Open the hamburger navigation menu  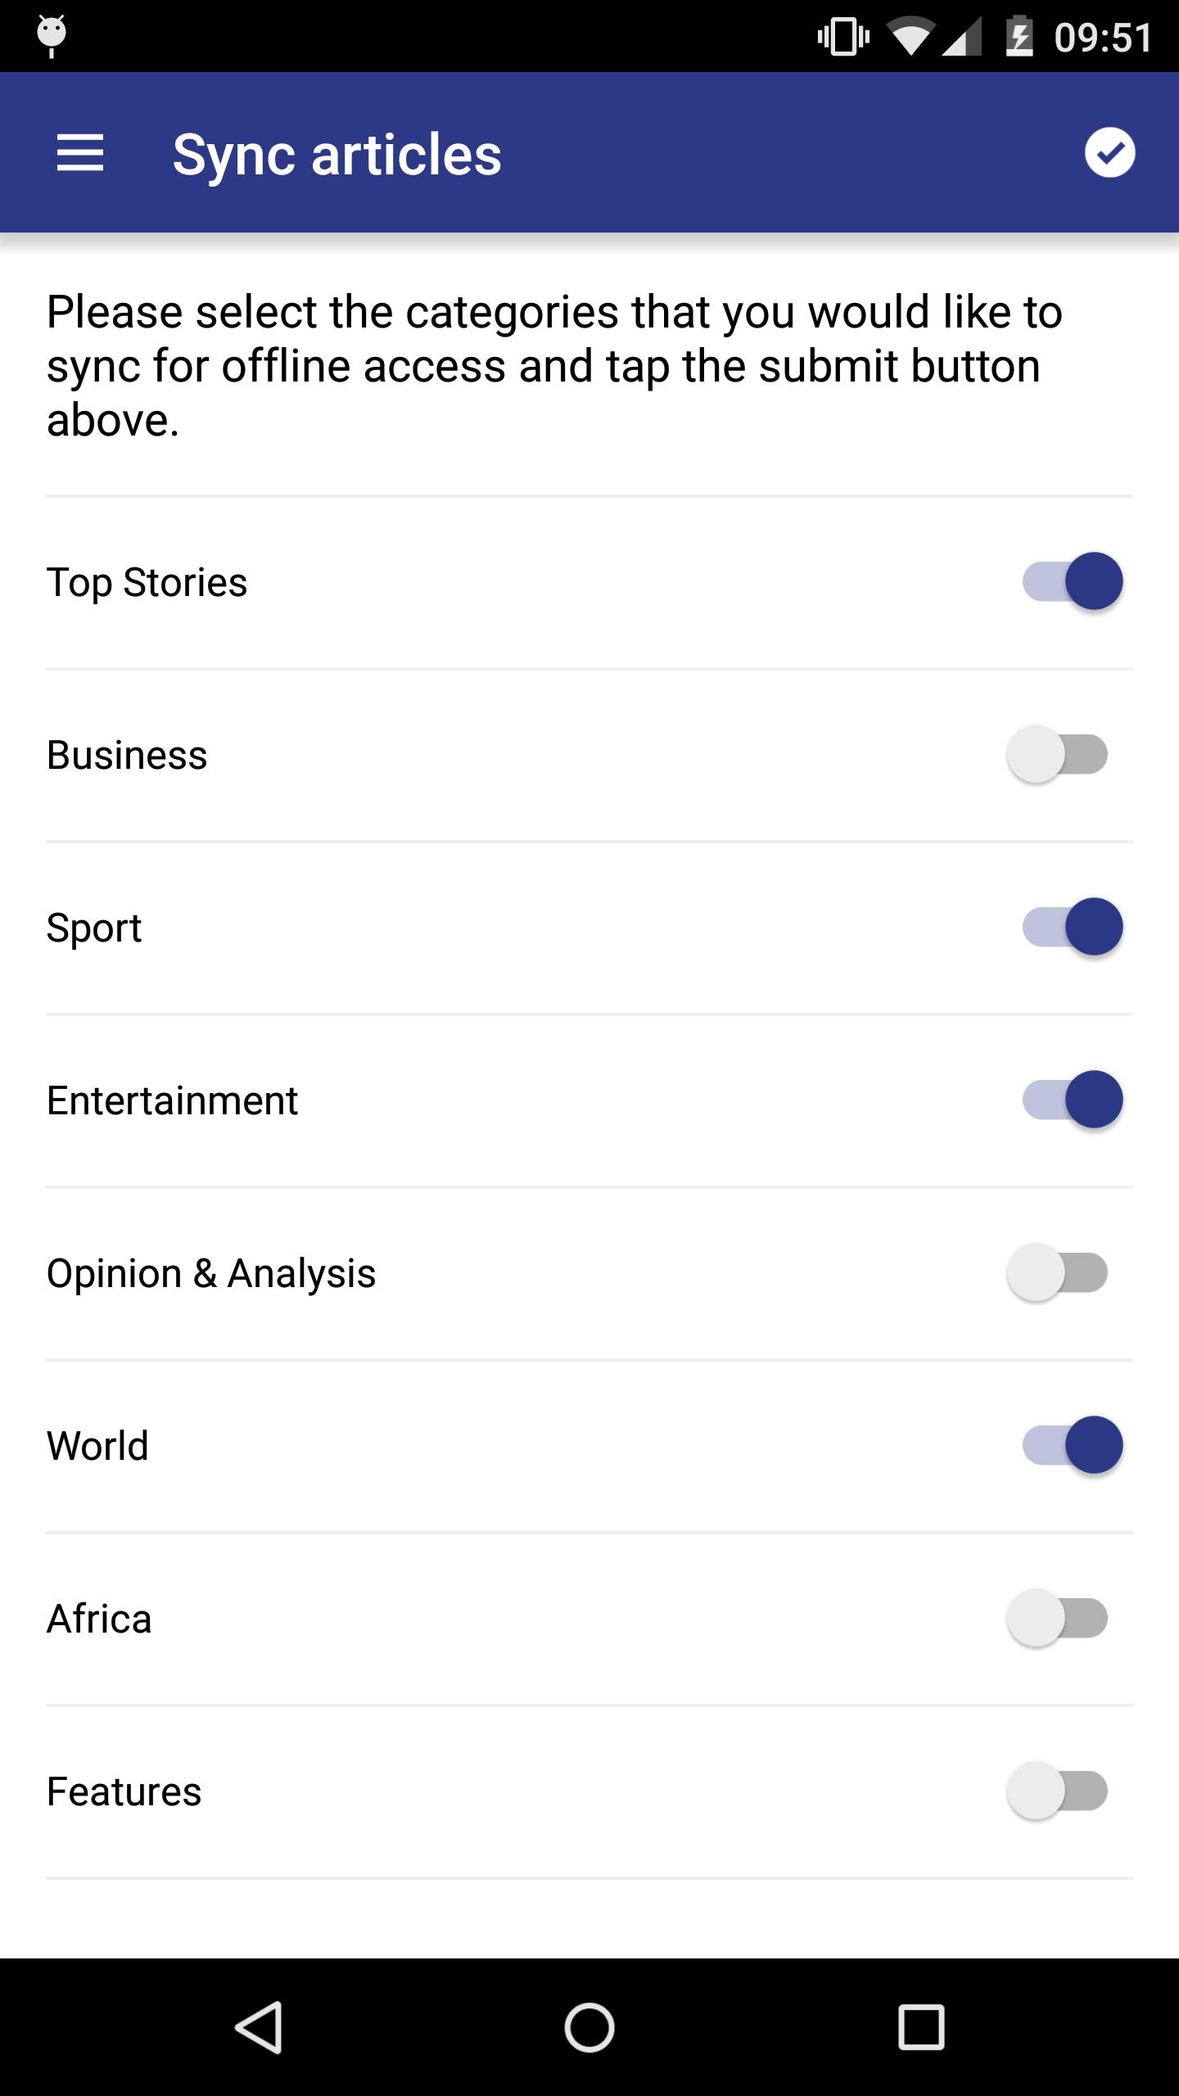[80, 153]
